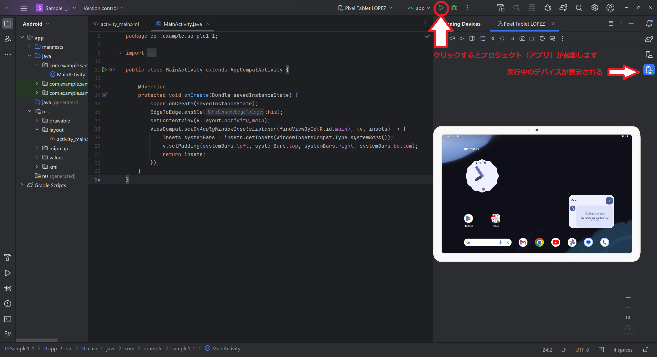
Task: Open the user account profile icon
Action: [610, 8]
